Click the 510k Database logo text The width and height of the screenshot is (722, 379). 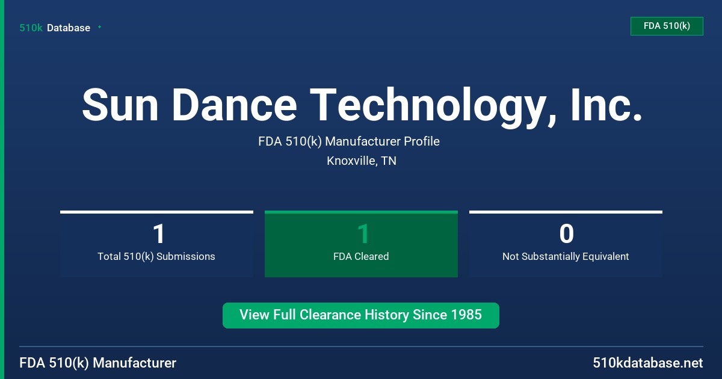click(55, 28)
